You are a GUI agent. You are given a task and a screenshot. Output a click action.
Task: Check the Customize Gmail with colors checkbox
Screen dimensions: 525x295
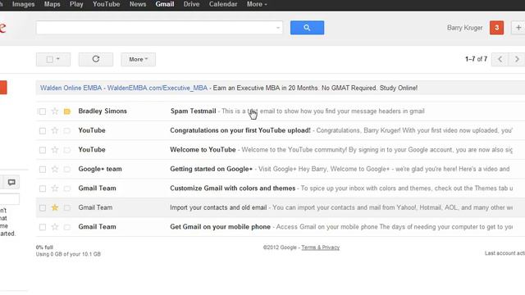pyautogui.click(x=43, y=188)
